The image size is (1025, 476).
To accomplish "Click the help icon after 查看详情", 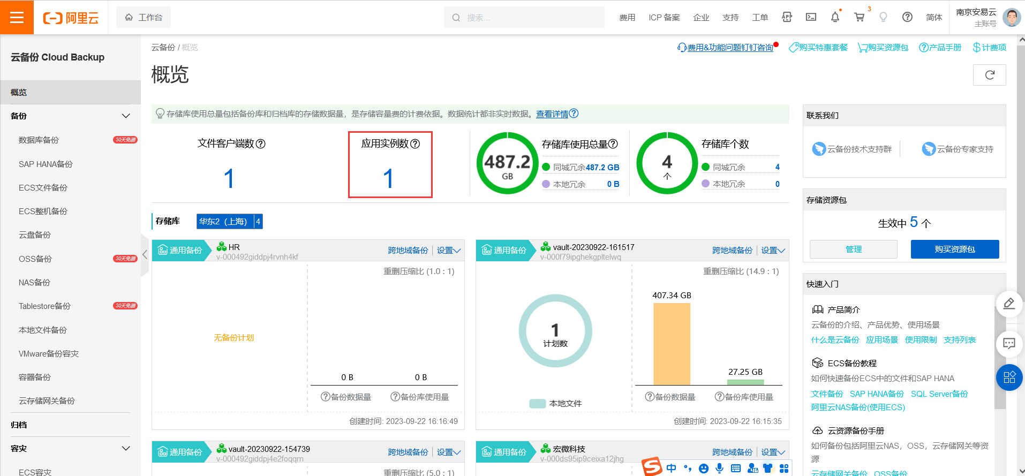I will (574, 114).
